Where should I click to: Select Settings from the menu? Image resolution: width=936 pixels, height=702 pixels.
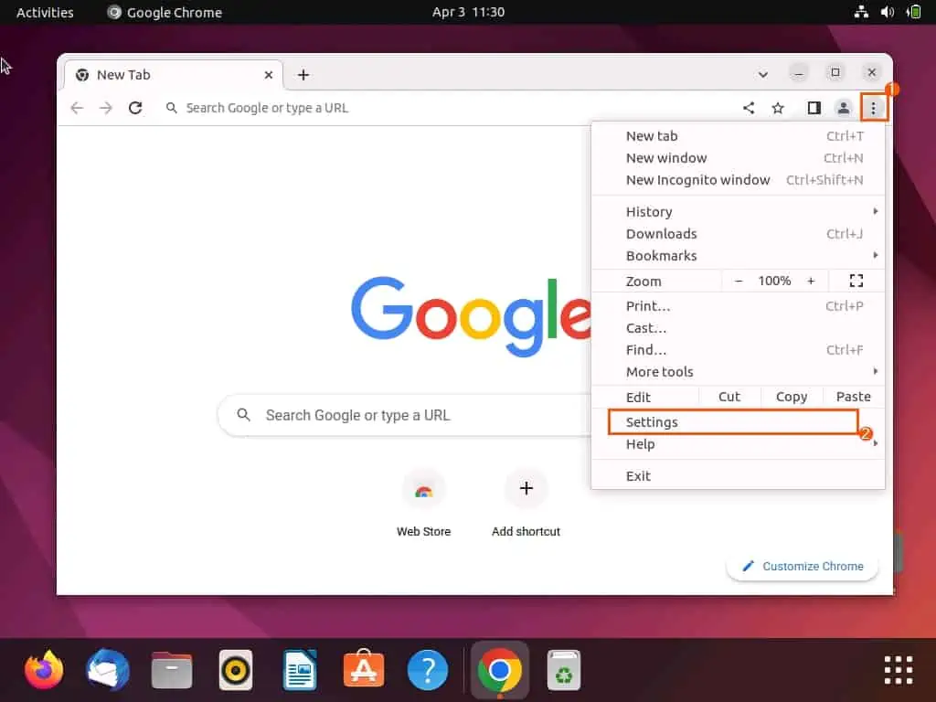tap(652, 421)
